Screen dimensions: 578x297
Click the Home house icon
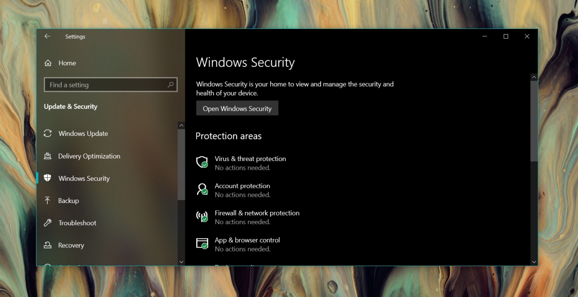click(x=48, y=63)
